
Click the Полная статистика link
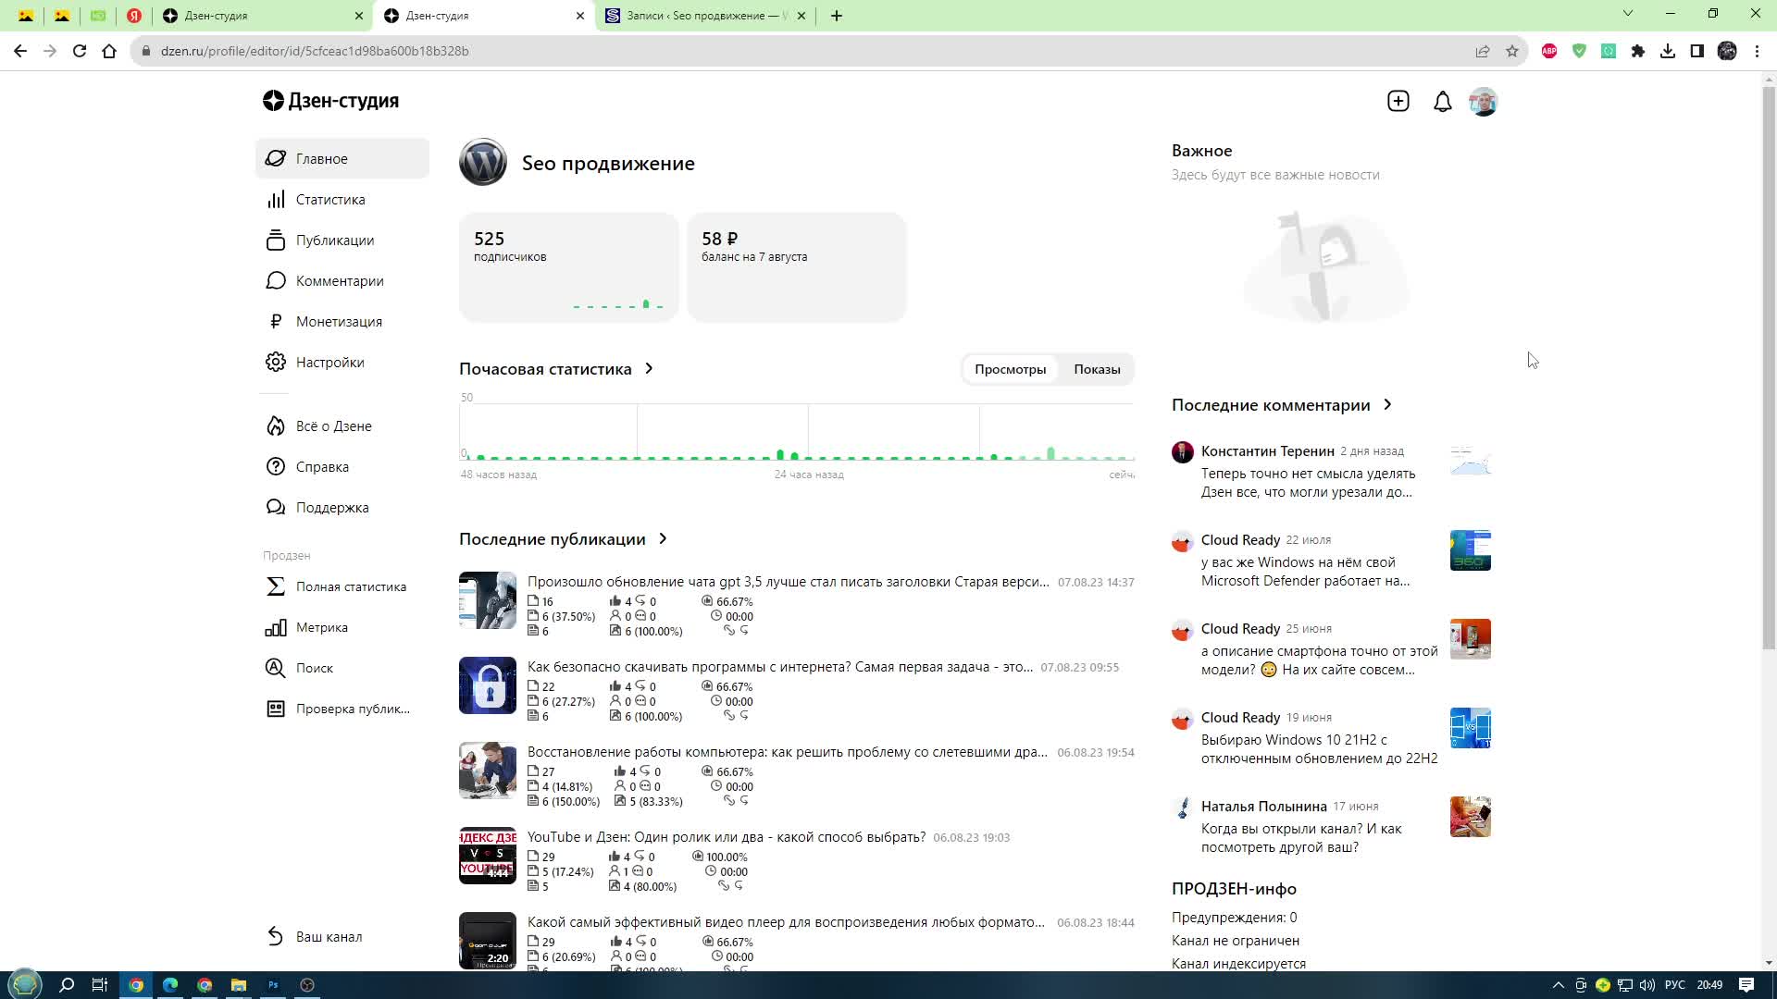351,586
